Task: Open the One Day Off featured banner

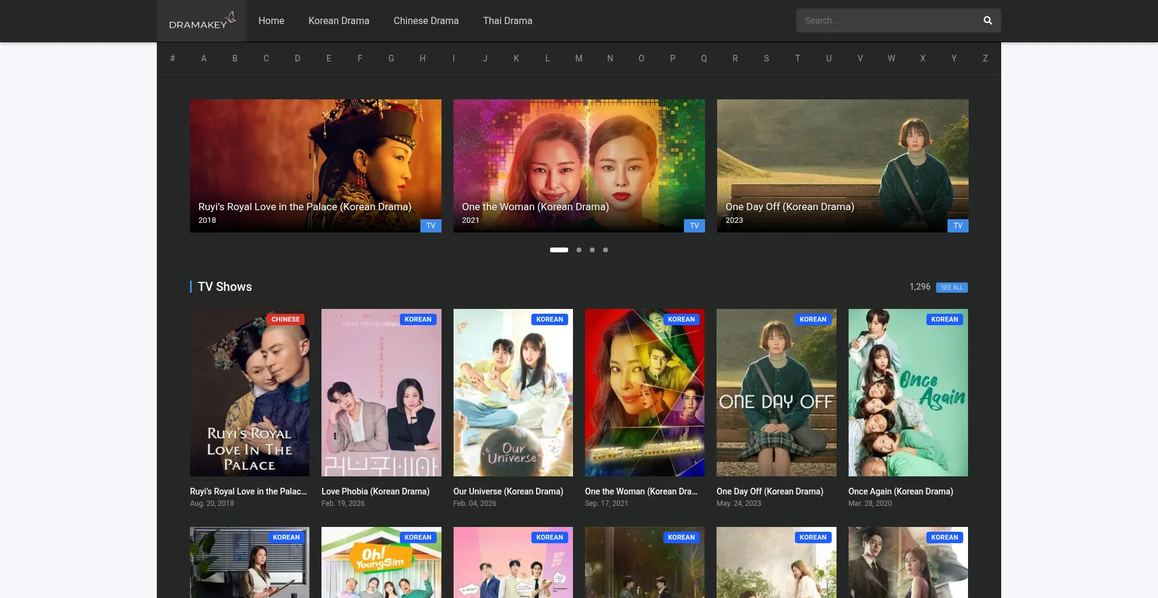Action: click(x=843, y=166)
